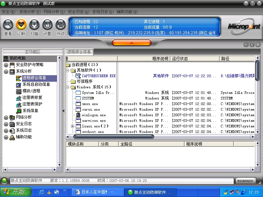Screen dimensions: 263x197
Task: Collapse the 系统分析 tree node
Action: pyautogui.click(x=6, y=72)
